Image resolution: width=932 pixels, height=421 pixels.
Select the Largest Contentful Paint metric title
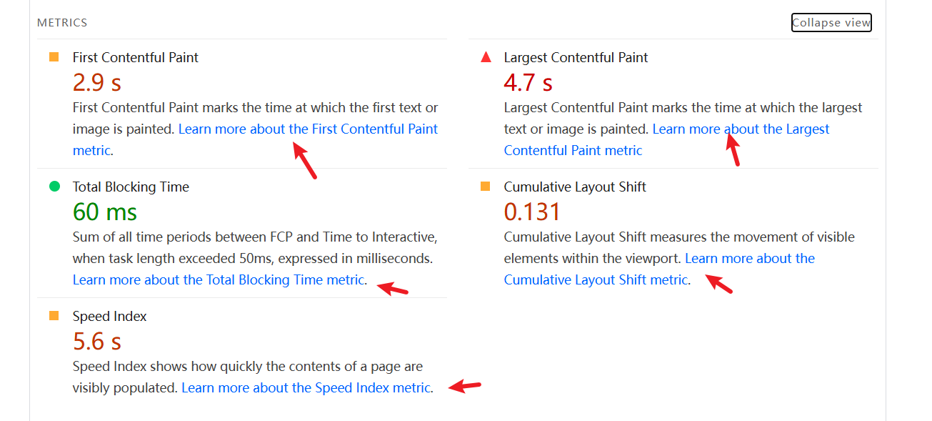576,57
